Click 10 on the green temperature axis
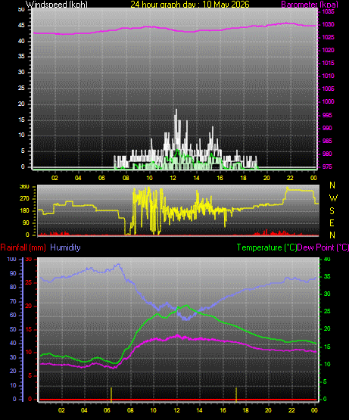 [x=327, y=364]
